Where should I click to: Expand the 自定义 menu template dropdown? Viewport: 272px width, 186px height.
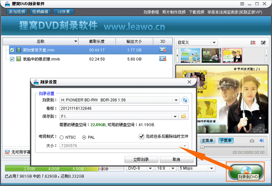(x=214, y=43)
